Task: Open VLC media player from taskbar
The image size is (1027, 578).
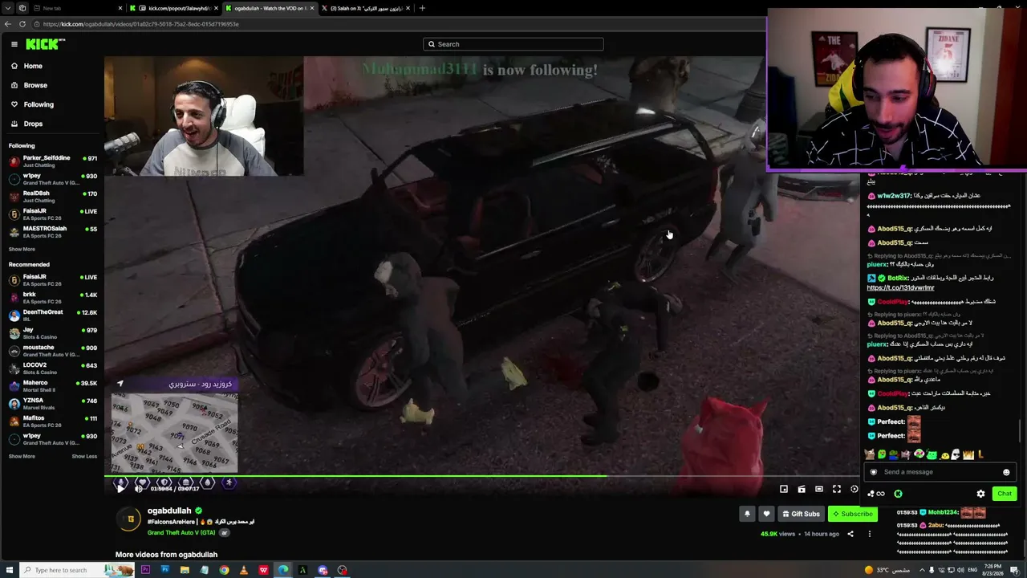Action: [244, 570]
